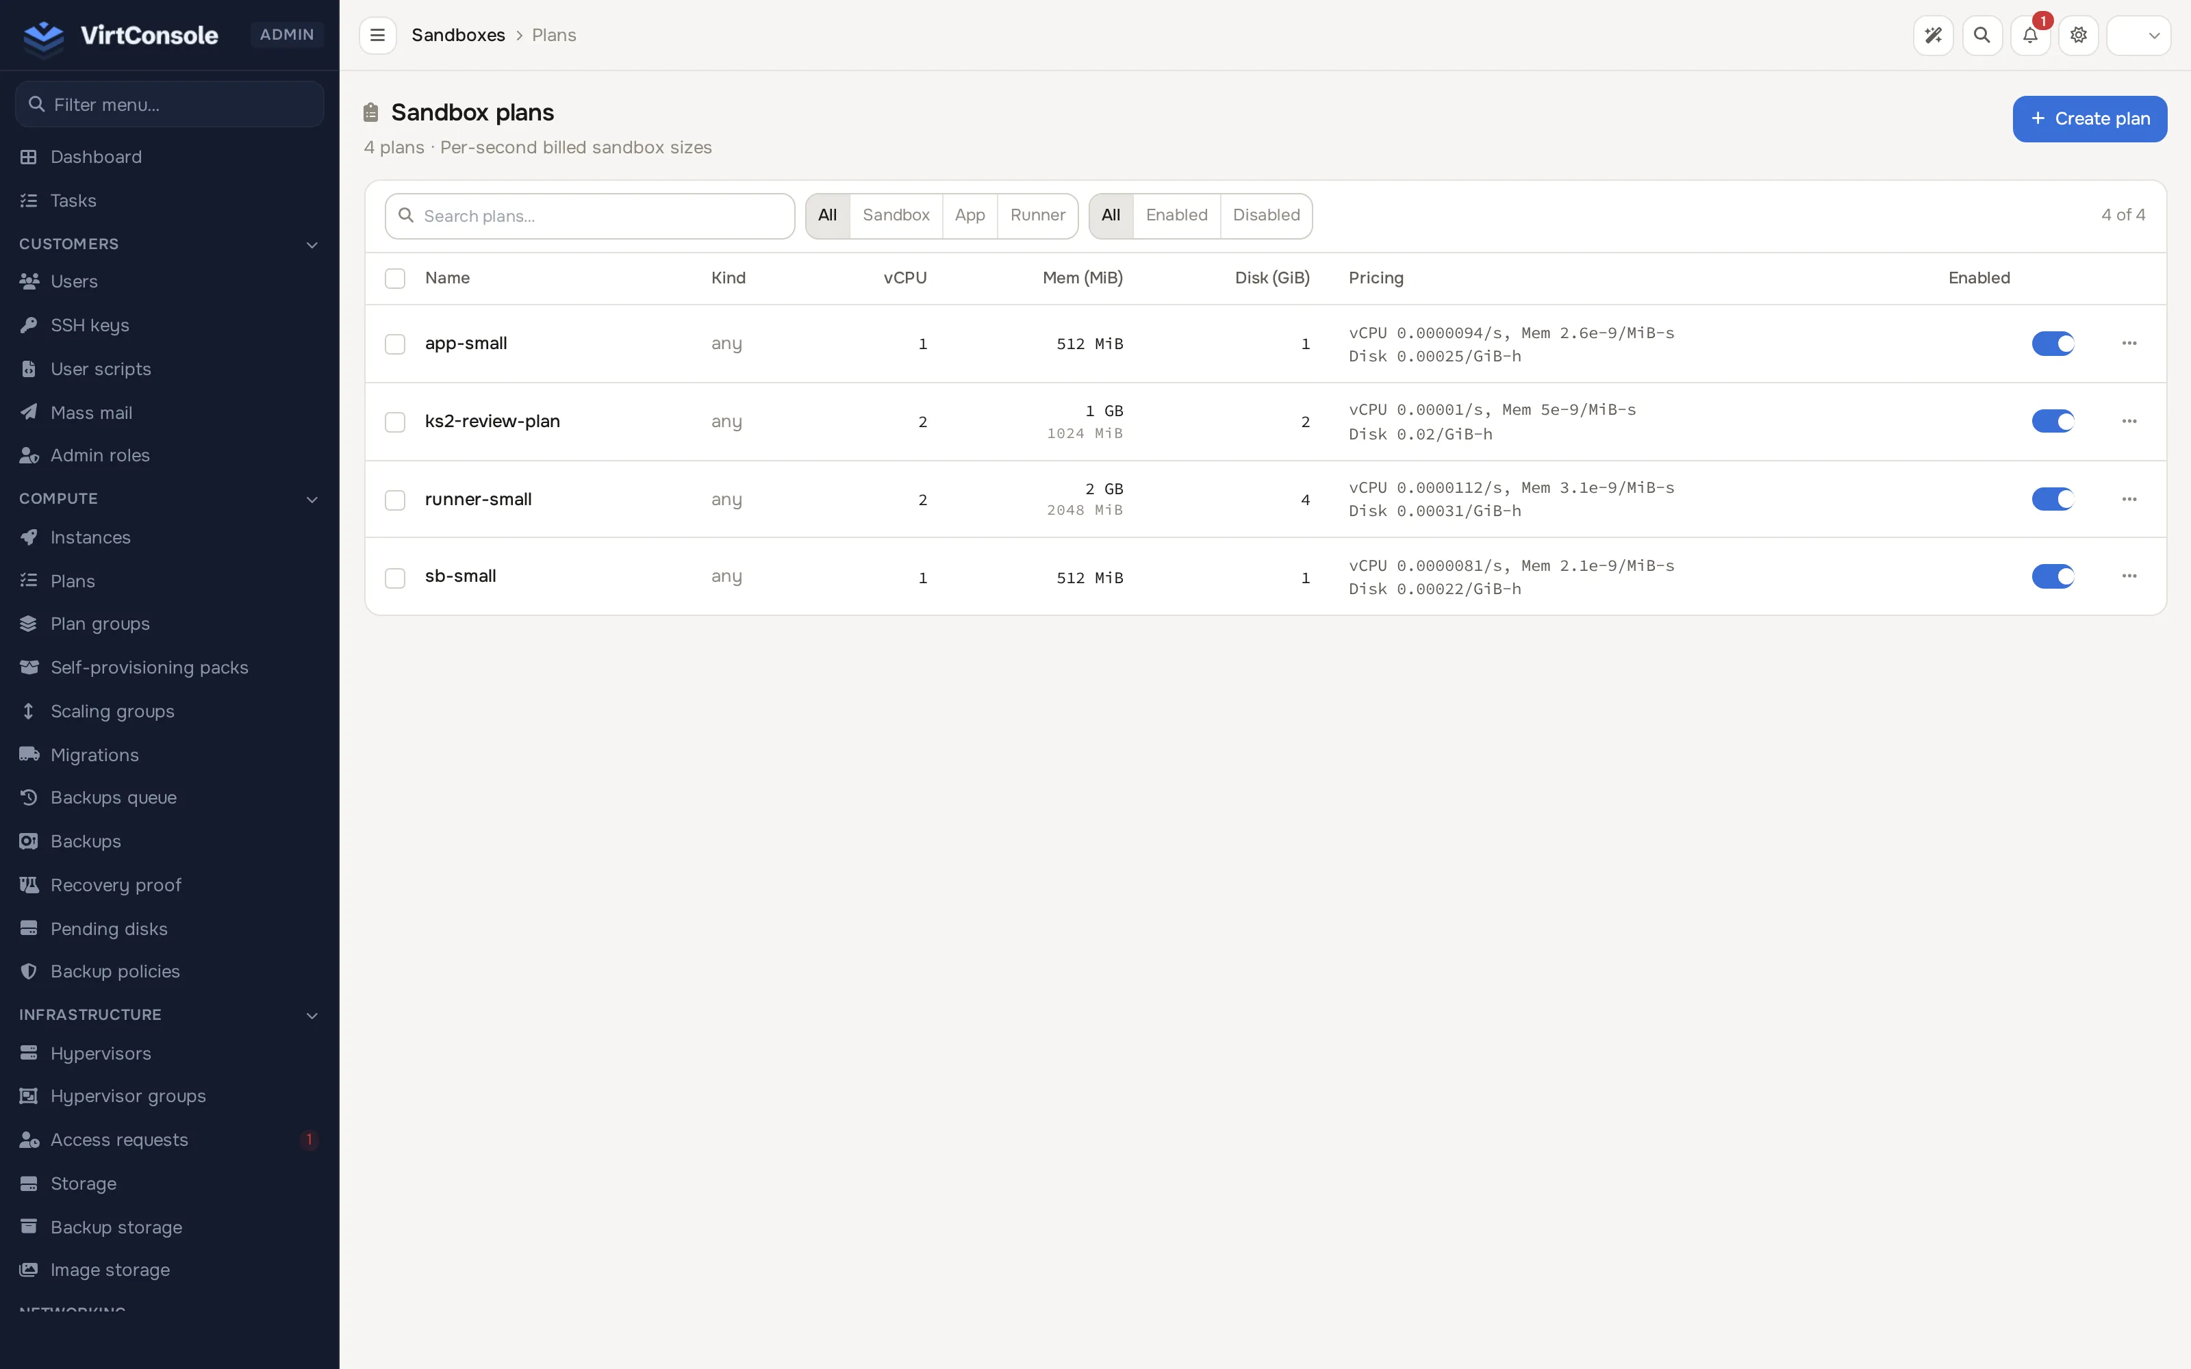
Task: Turn off the runner-small enabled toggle
Action: click(2053, 499)
